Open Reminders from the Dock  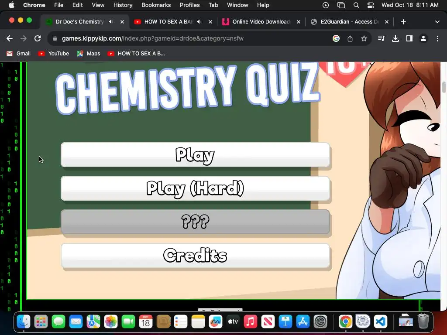(x=181, y=322)
